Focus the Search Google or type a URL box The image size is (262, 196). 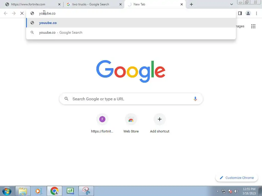tap(131, 99)
